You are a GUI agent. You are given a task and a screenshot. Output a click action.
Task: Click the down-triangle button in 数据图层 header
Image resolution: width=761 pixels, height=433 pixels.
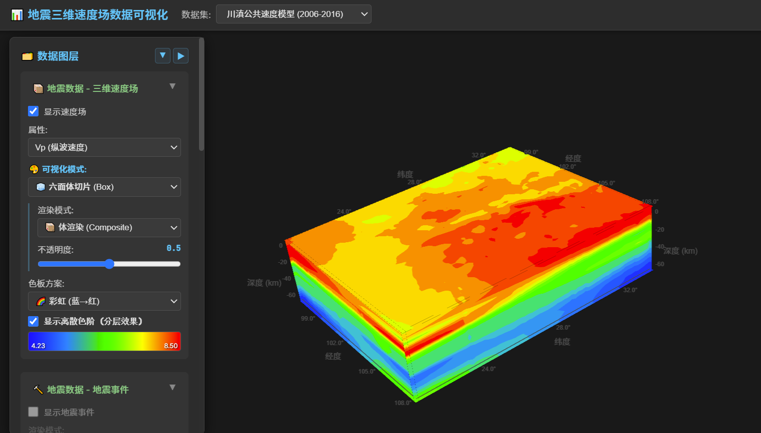[x=162, y=55]
